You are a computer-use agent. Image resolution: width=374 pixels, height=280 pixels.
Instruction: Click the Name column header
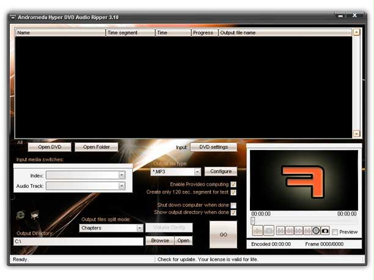point(61,32)
